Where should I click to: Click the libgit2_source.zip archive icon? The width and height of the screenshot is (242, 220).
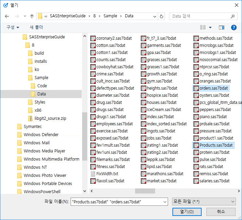tap(31, 118)
